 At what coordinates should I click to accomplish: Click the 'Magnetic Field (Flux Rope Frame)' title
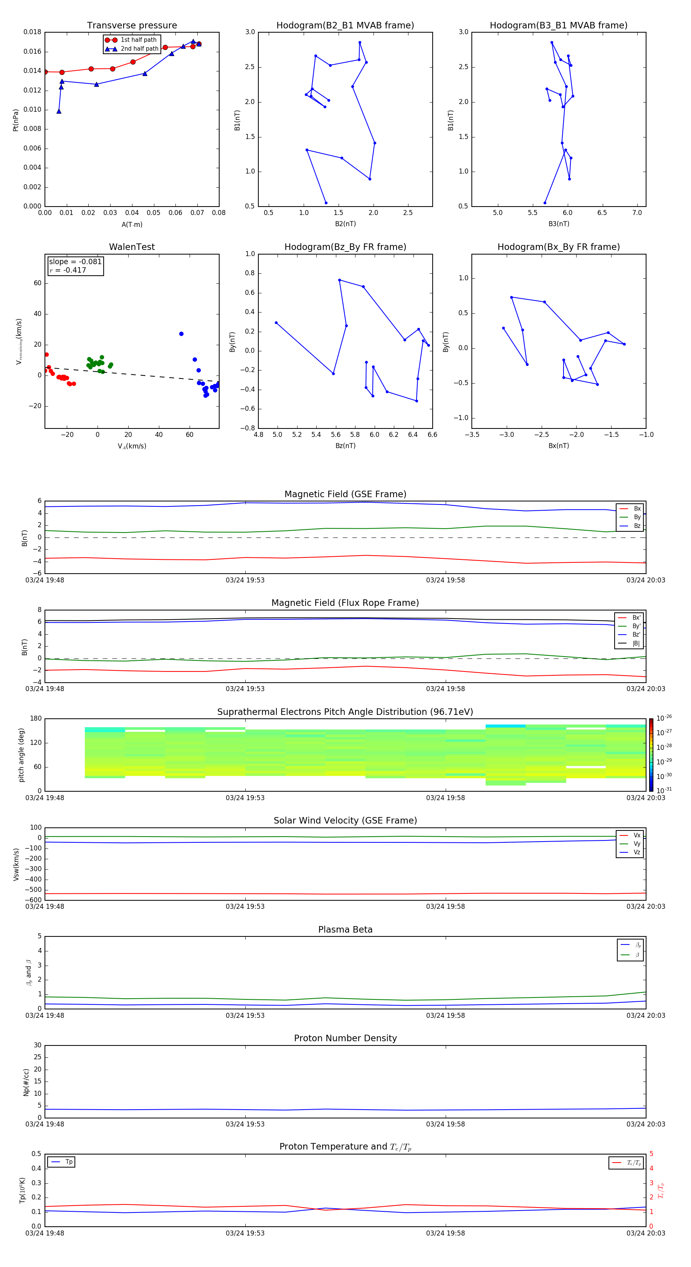click(345, 603)
